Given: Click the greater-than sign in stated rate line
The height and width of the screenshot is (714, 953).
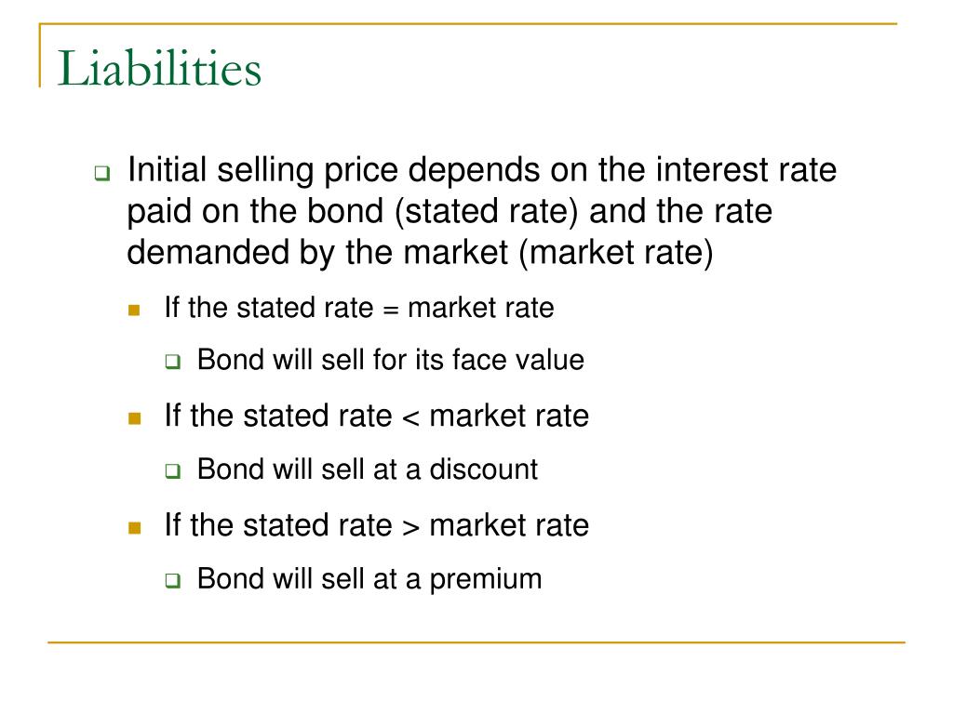Looking at the screenshot, I should pyautogui.click(x=410, y=527).
